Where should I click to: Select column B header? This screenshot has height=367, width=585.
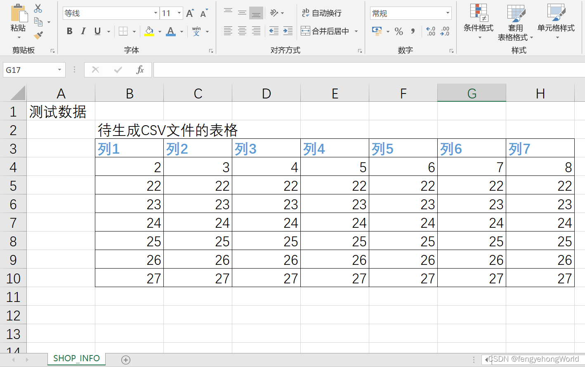[129, 93]
